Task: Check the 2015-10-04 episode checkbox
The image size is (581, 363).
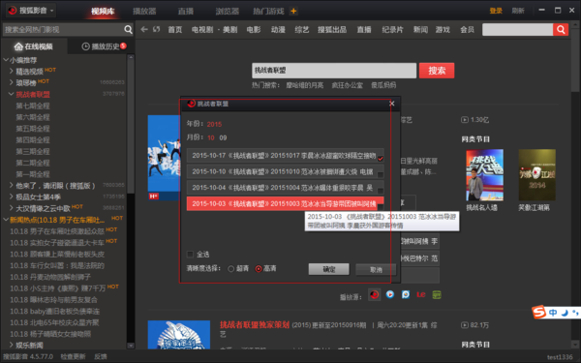Action: coord(381,191)
